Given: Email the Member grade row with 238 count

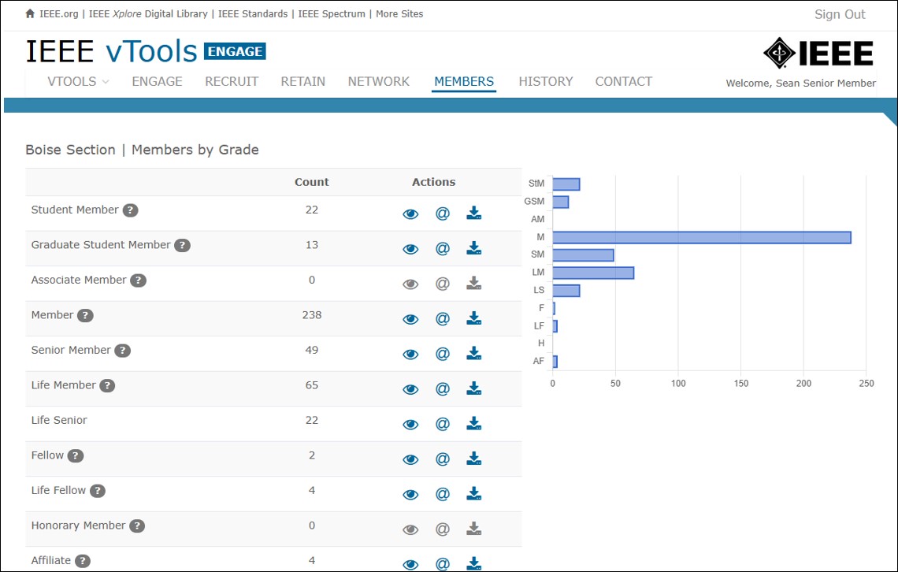Looking at the screenshot, I should click(x=443, y=318).
